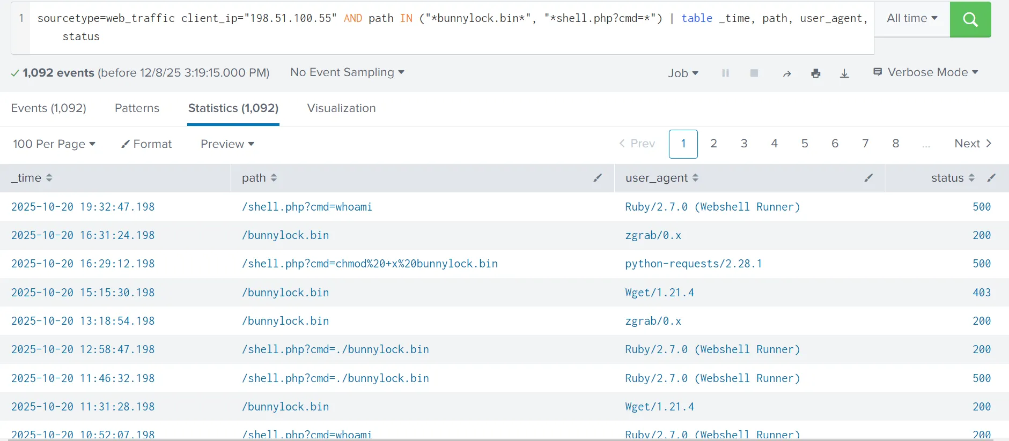The width and height of the screenshot is (1009, 441).
Task: Sort by the status column header
Action: tap(953, 178)
